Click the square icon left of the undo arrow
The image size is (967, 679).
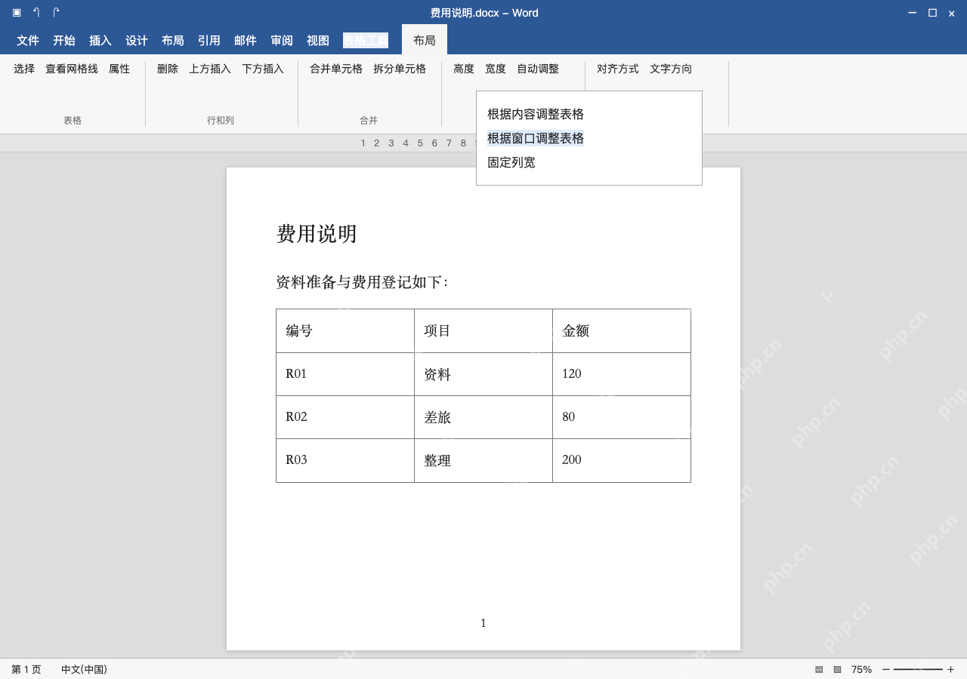click(17, 12)
